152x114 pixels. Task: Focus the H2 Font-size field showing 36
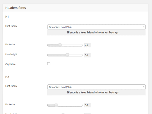coord(88,105)
